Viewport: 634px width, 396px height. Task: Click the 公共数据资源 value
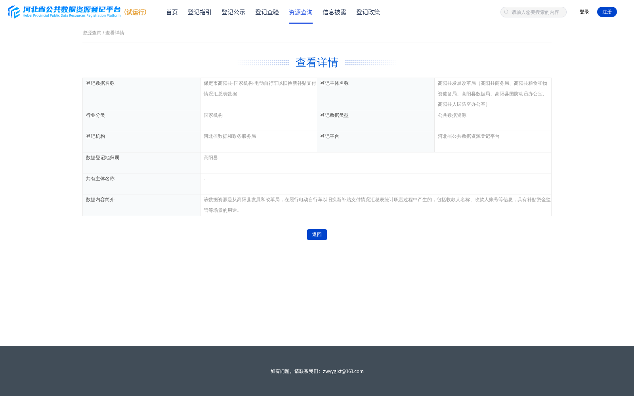pyautogui.click(x=452, y=115)
